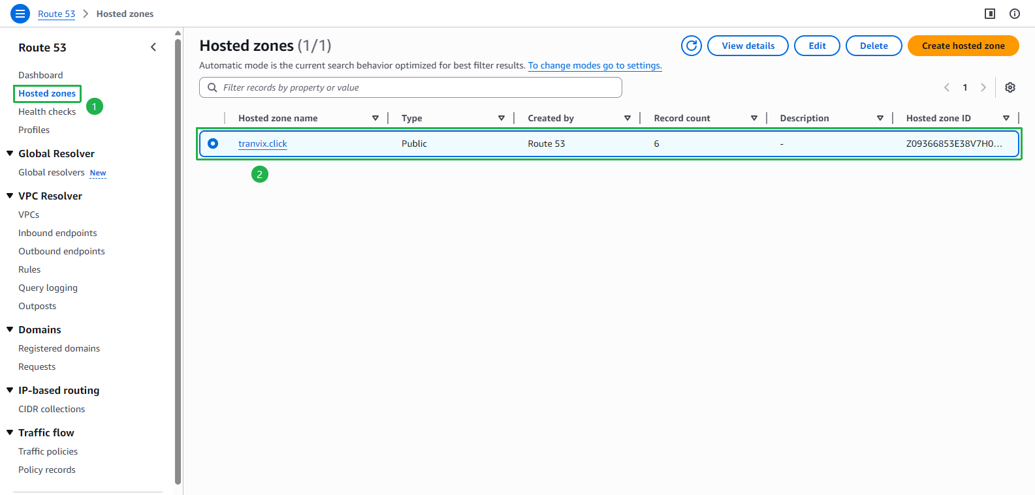Collapse the Global Resolver section
The image size is (1035, 495).
10,153
